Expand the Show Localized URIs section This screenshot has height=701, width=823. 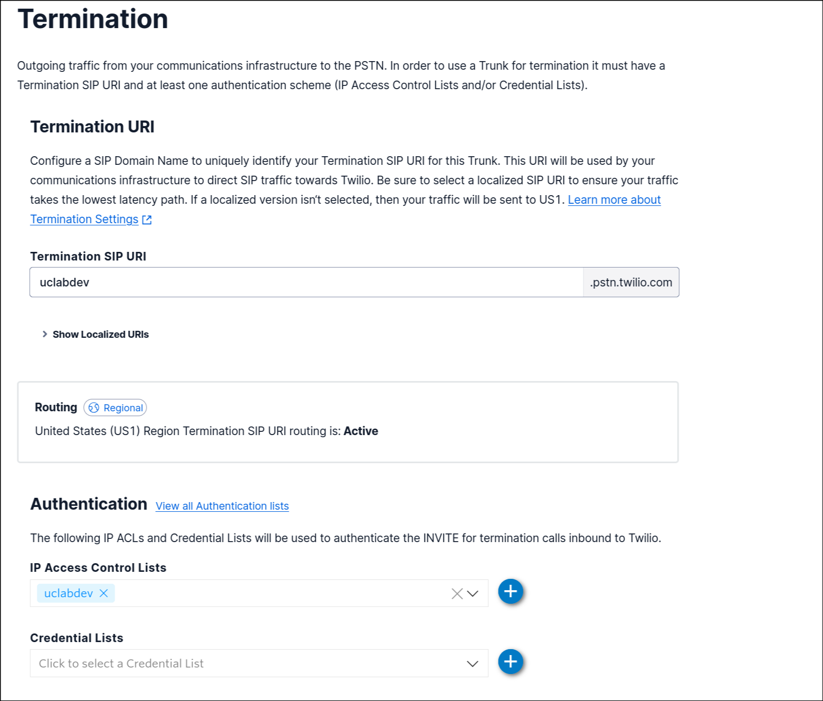pos(101,334)
